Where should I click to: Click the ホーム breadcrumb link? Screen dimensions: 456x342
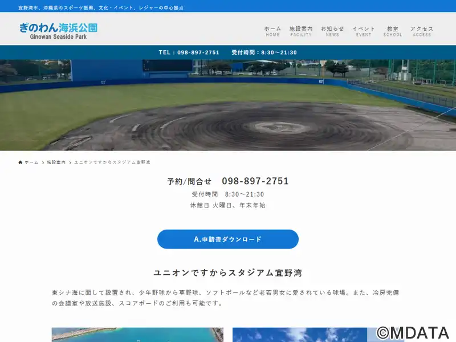tap(31, 162)
